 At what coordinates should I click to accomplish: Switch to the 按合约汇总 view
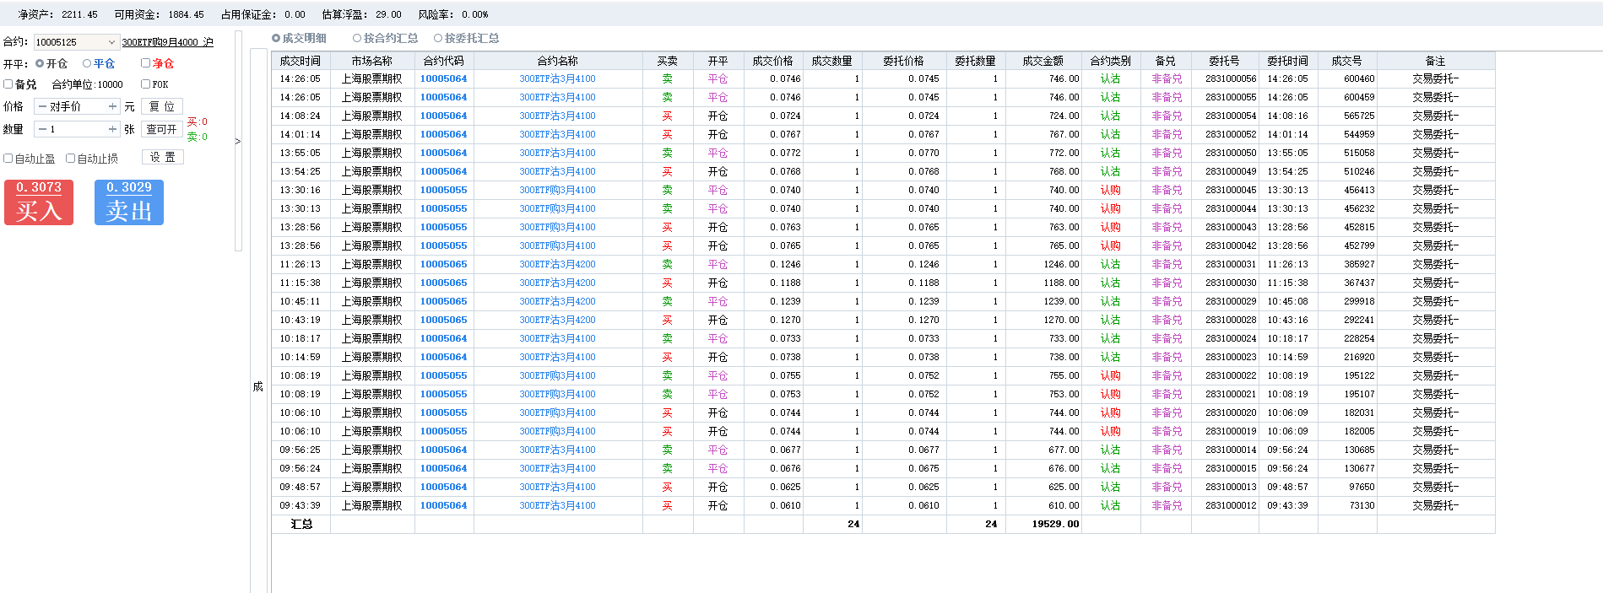357,38
